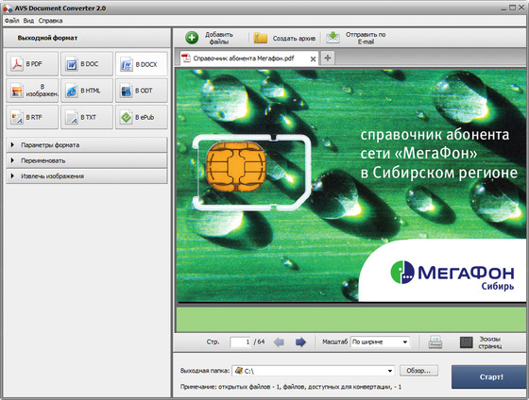This screenshot has width=529, height=400.
Task: Click the Масштаб label
Action: click(x=334, y=342)
